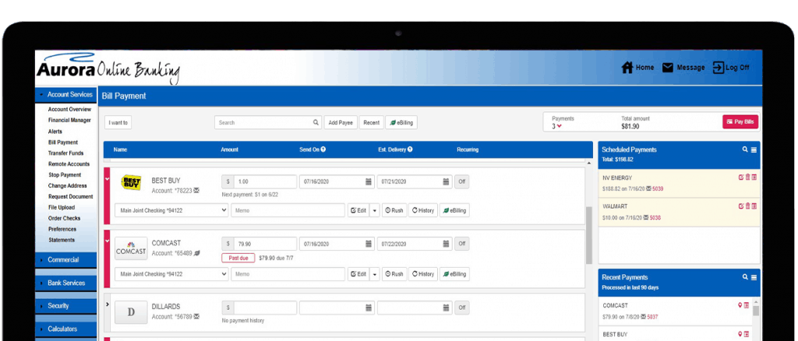The width and height of the screenshot is (798, 341).
Task: Click location pin for Comcast recent payment
Action: [x=740, y=305]
